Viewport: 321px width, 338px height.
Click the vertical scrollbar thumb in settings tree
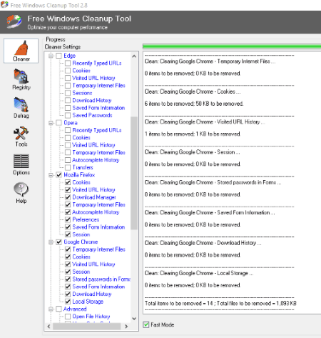coord(134,173)
